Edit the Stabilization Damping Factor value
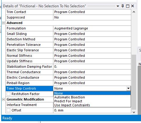This screenshot has height=123, width=141. 92,67
